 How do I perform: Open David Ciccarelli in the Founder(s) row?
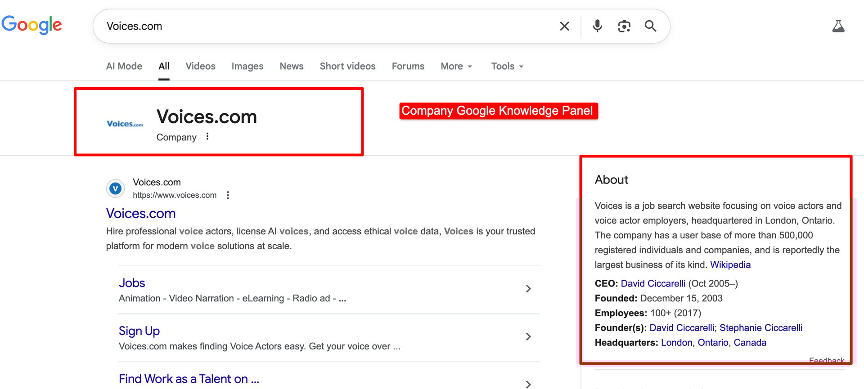682,328
